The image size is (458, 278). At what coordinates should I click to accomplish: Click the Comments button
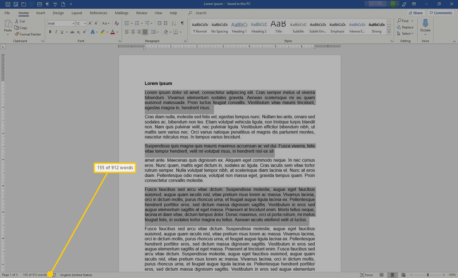click(x=441, y=13)
